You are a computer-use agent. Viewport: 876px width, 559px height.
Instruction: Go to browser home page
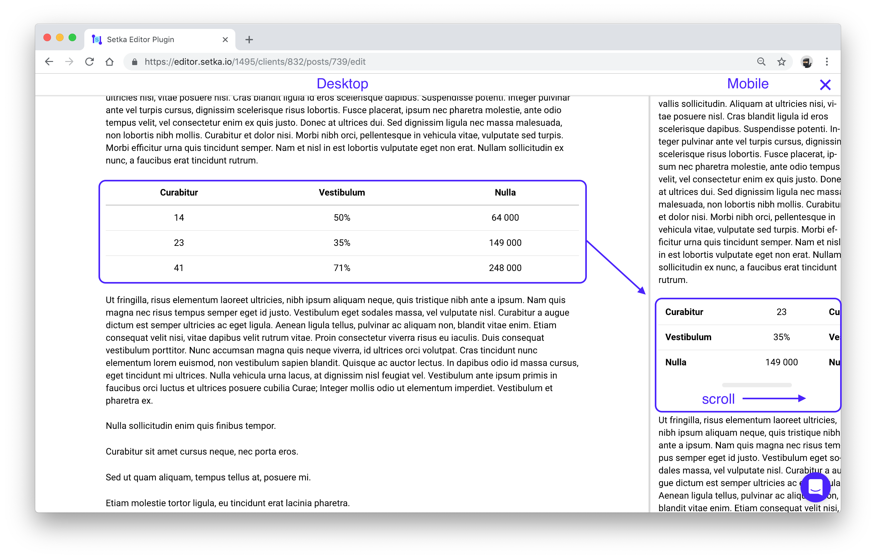point(109,62)
